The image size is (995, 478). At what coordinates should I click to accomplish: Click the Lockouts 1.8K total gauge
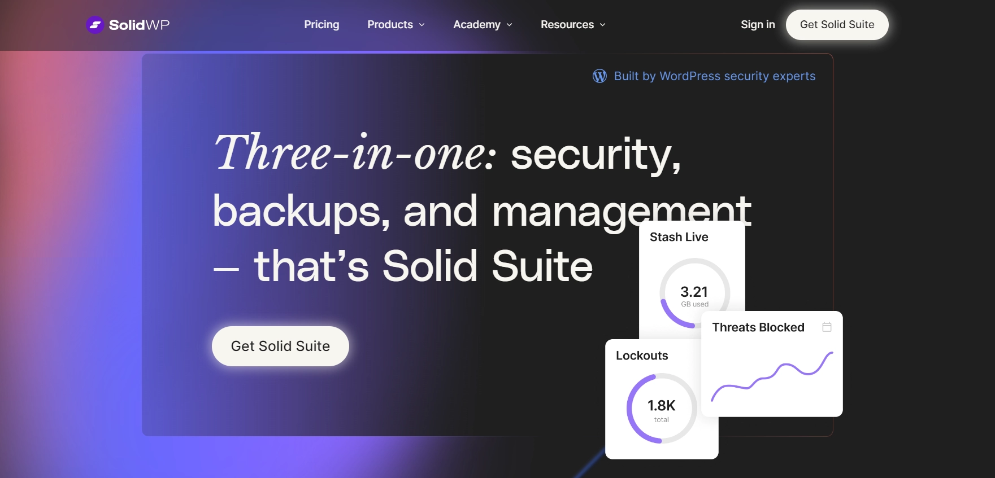tap(662, 408)
